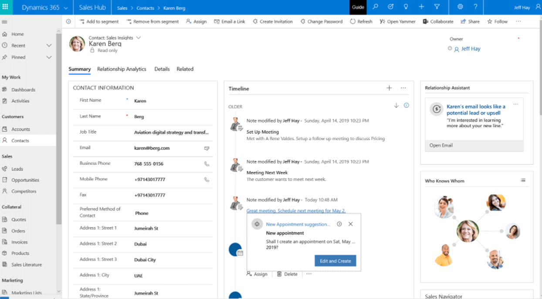Viewport: 542px width, 299px height.
Task: Click Email a Link command
Action: (230, 21)
